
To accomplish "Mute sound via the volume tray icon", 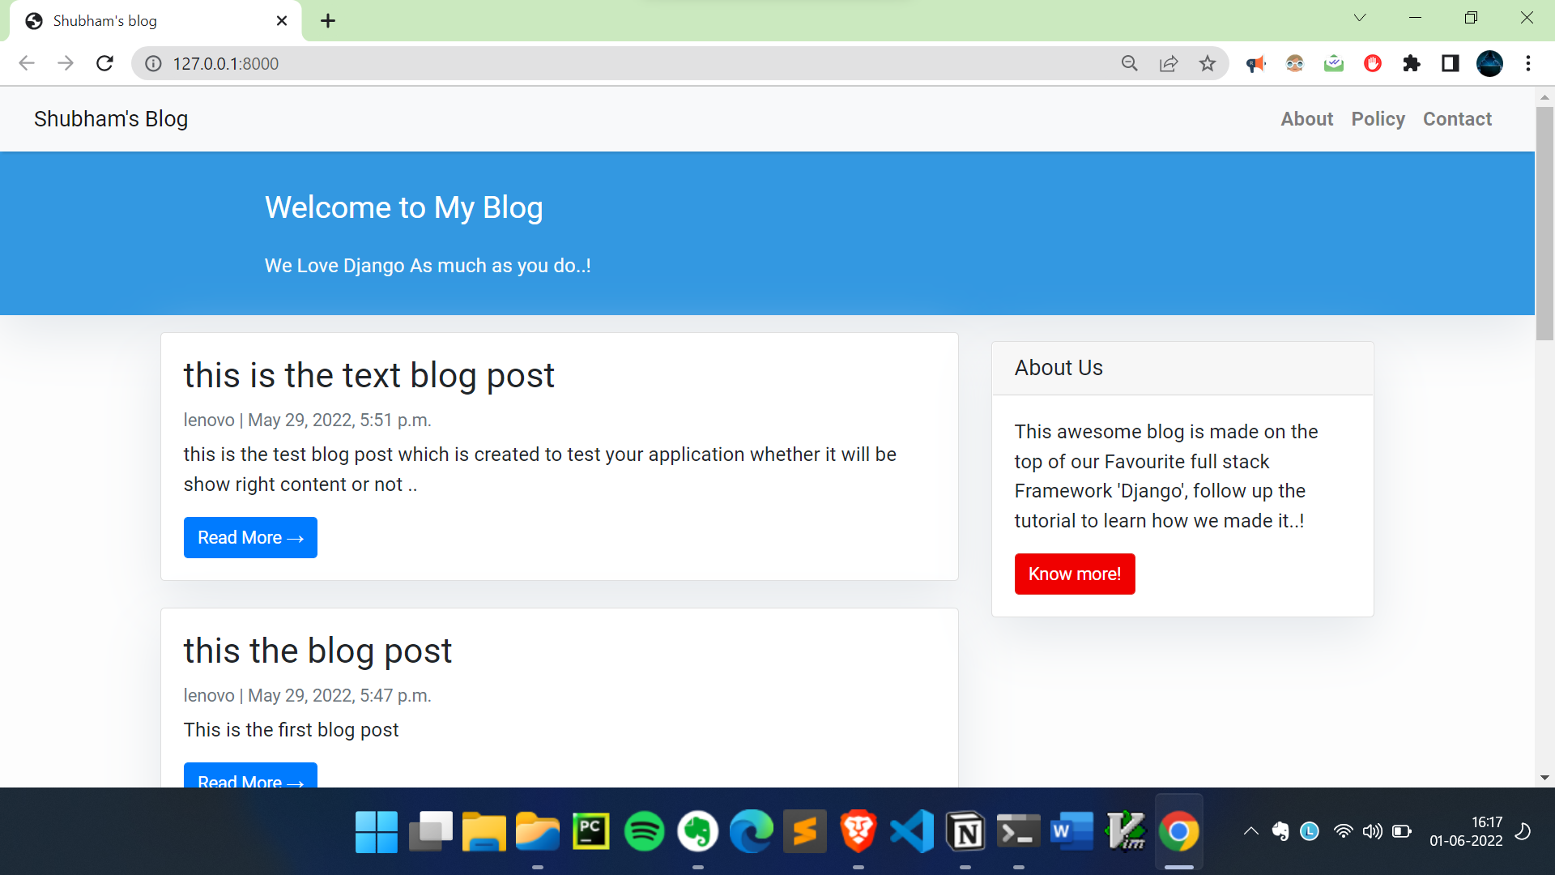I will (1373, 831).
